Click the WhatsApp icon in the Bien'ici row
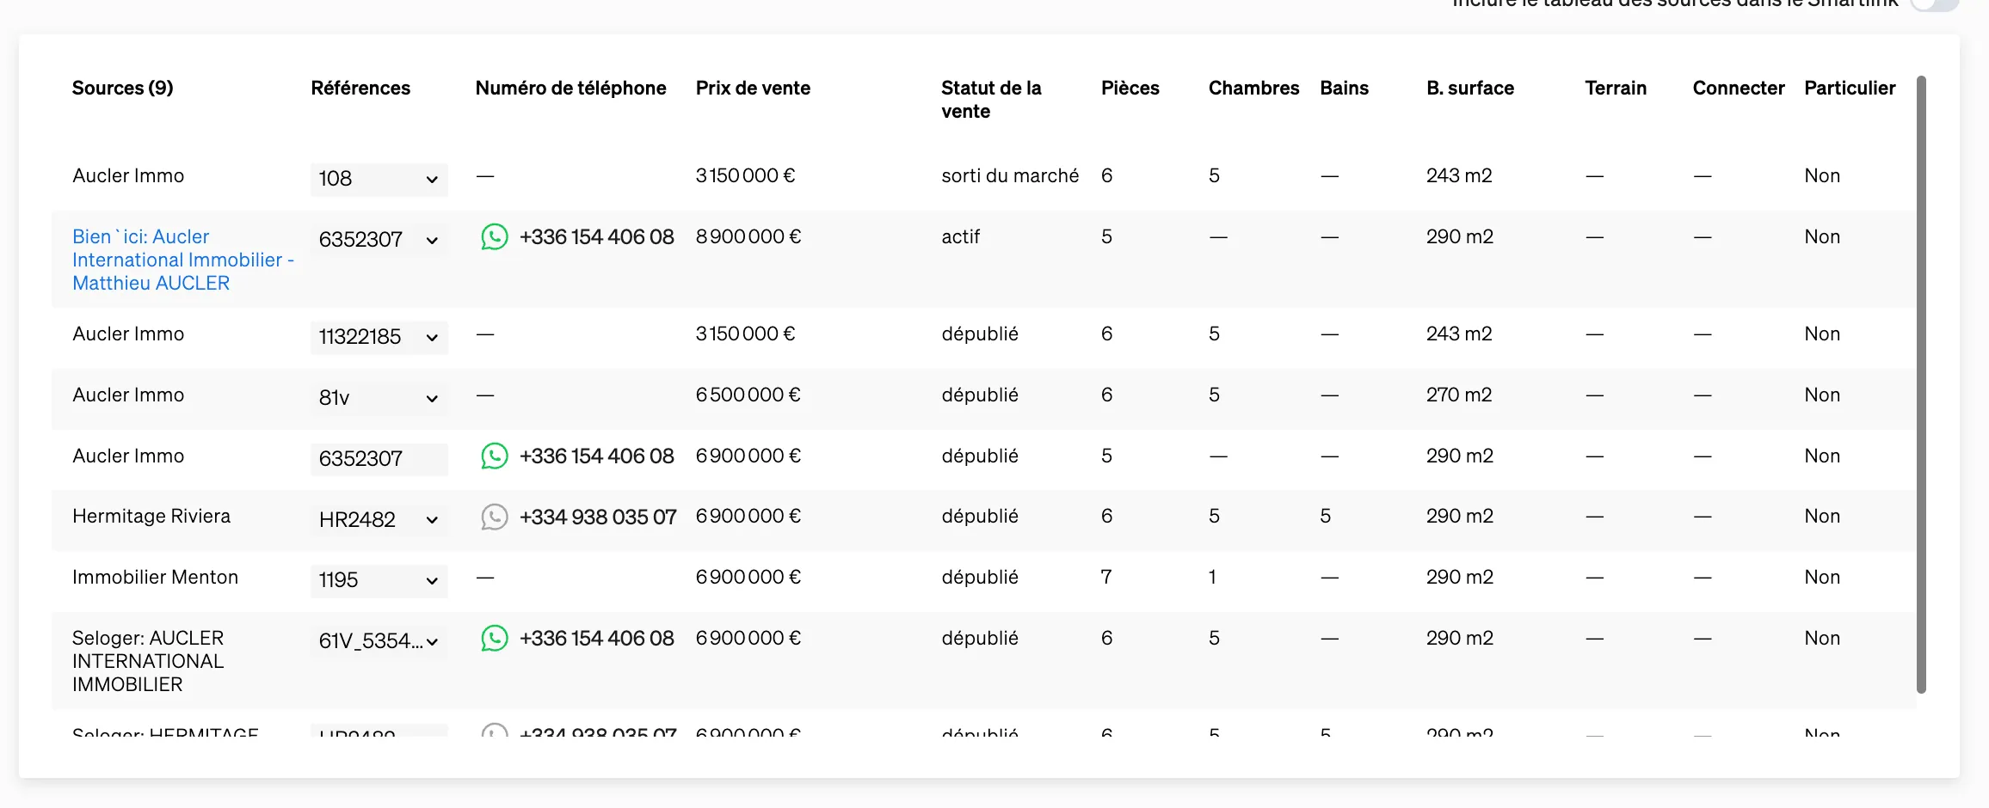The image size is (1989, 808). coord(495,236)
